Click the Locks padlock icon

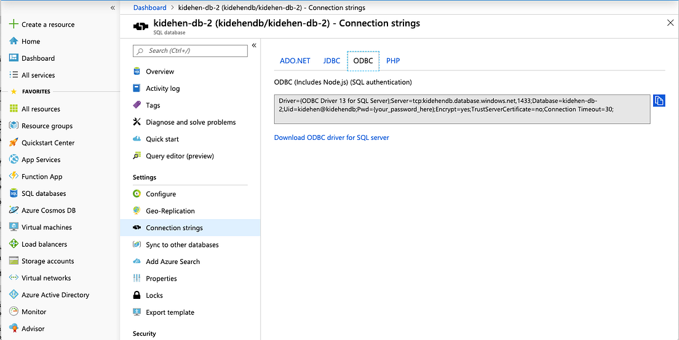(x=137, y=295)
